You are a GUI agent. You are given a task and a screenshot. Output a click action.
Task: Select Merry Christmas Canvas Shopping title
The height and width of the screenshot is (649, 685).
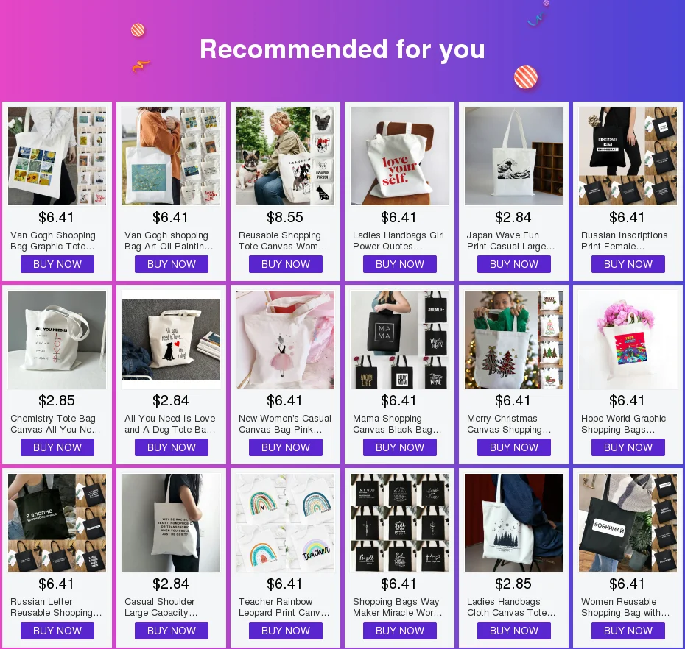509,424
